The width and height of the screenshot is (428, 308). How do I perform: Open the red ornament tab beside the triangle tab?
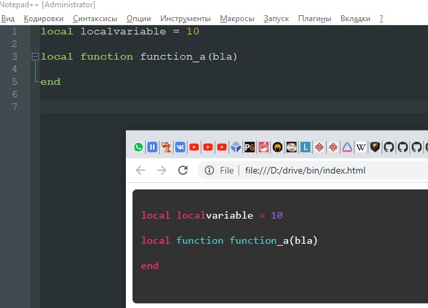tap(333, 147)
